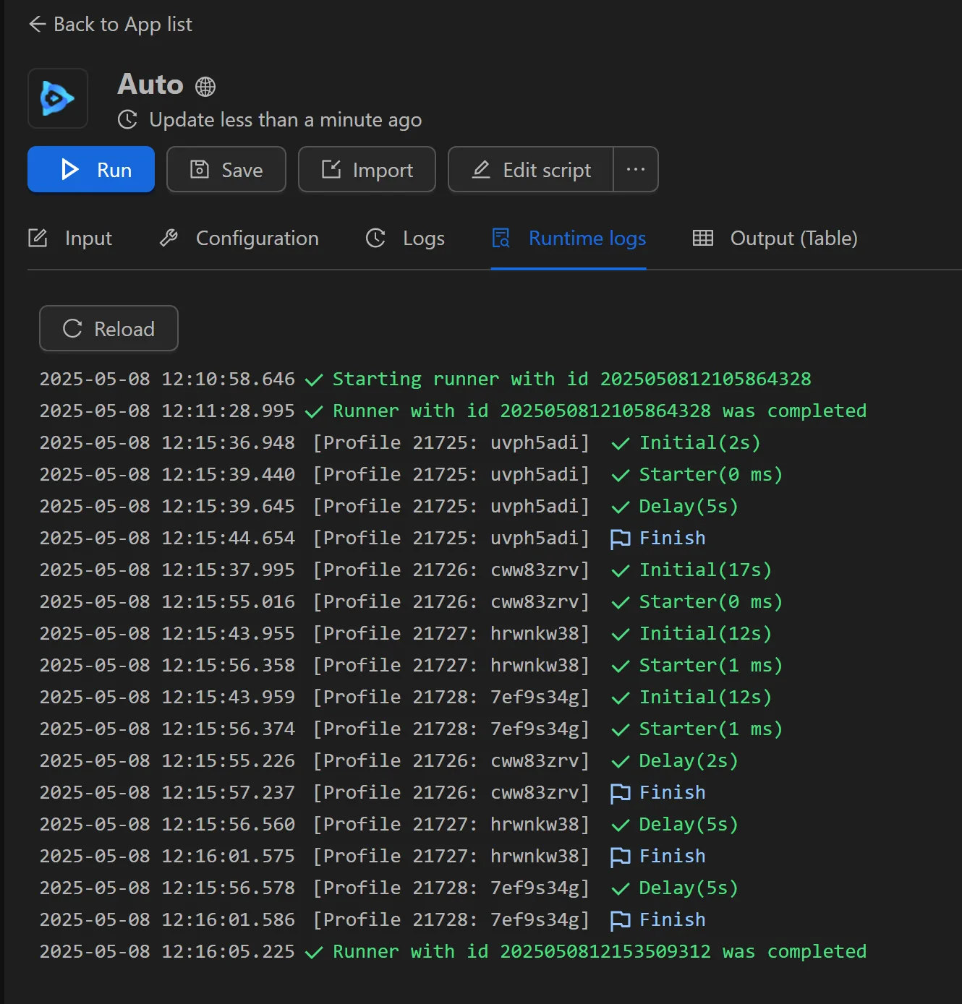Image resolution: width=962 pixels, height=1004 pixels.
Task: Click the Save disk icon
Action: (199, 169)
